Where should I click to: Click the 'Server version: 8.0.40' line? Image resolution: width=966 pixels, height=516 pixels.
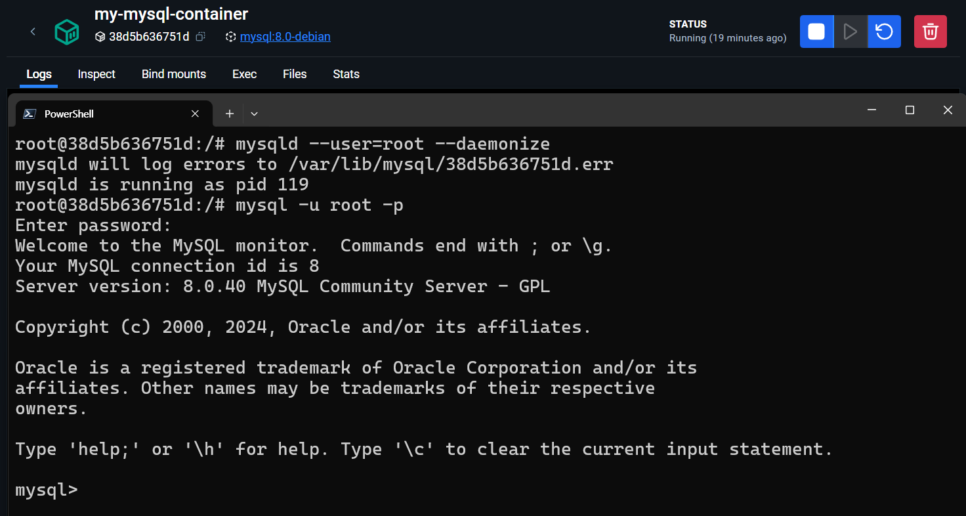[x=282, y=286]
